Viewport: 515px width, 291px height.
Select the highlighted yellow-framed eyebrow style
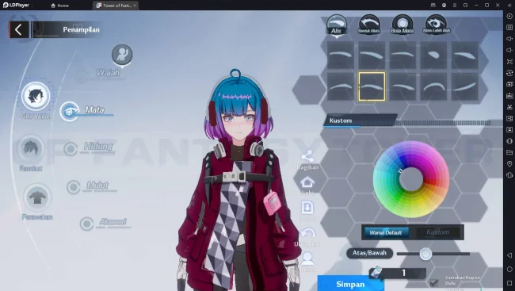(x=372, y=86)
